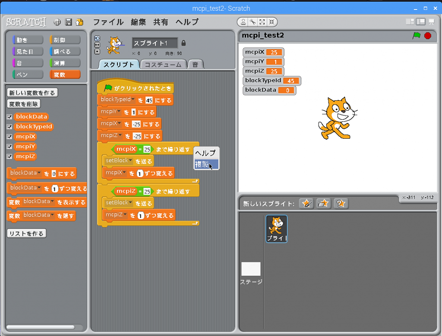The width and height of the screenshot is (442, 336).
Task: Choose a new sprite from file
Action: coord(323,203)
